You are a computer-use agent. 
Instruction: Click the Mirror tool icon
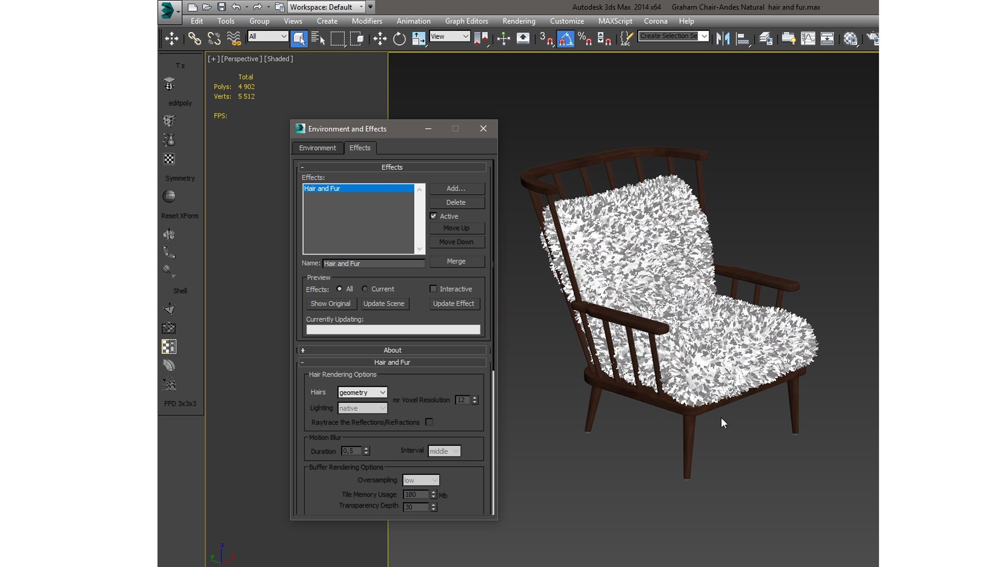click(x=723, y=39)
